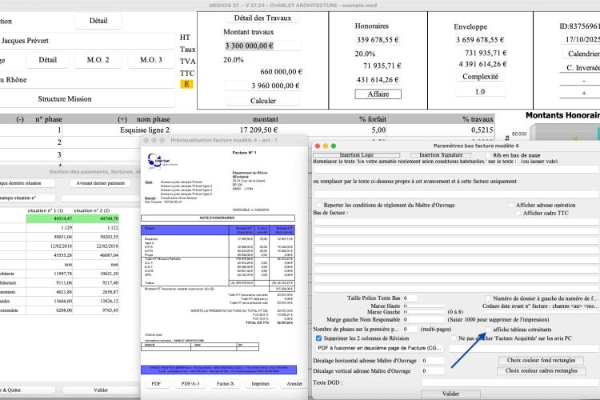The width and height of the screenshot is (600, 400).
Task: Click the (-) remove phase header control
Action: coord(20,119)
